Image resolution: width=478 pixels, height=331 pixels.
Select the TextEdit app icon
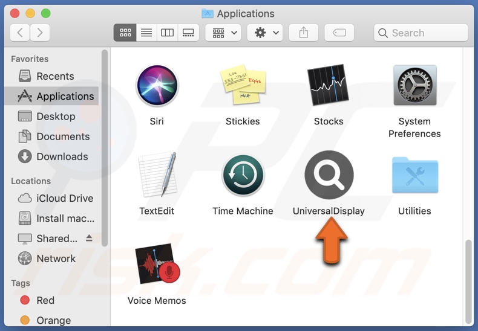point(157,175)
